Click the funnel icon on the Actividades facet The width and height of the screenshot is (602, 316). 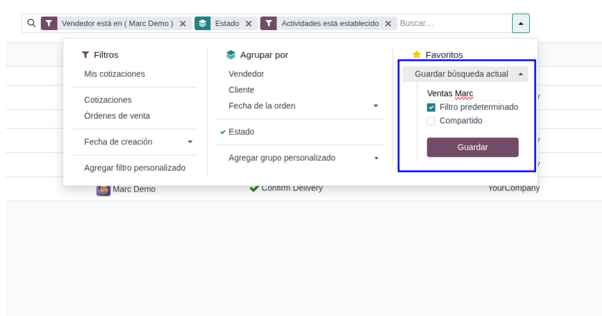click(268, 24)
